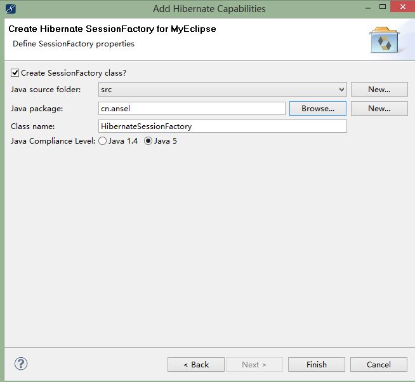Uncheck Create SessionFactory class checkbox
This screenshot has width=415, height=382.
click(15, 72)
